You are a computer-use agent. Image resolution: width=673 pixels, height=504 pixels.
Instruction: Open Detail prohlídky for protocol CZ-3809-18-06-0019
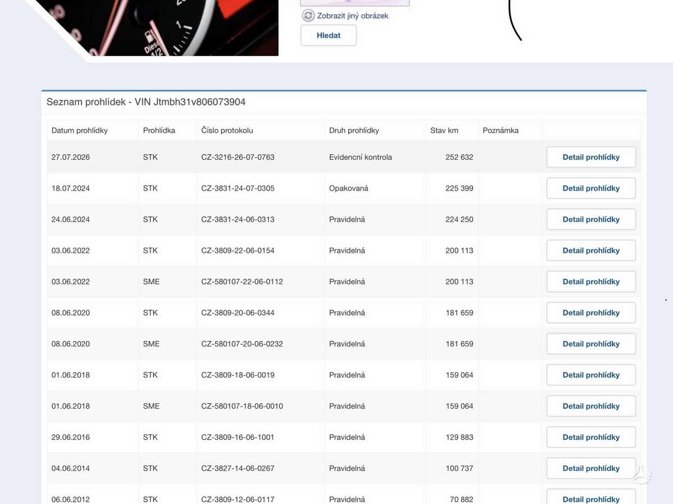coord(591,375)
